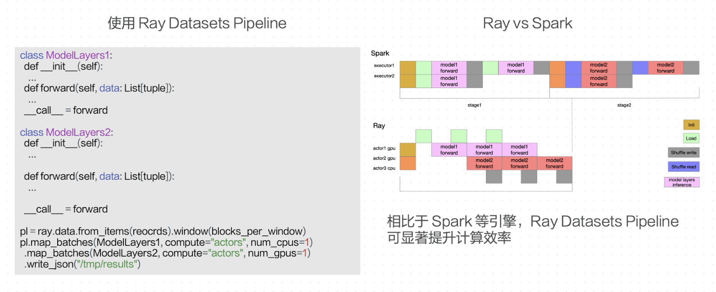The image size is (716, 292).
Task: Click the class ModelLayers1 code line
Action: click(x=66, y=55)
